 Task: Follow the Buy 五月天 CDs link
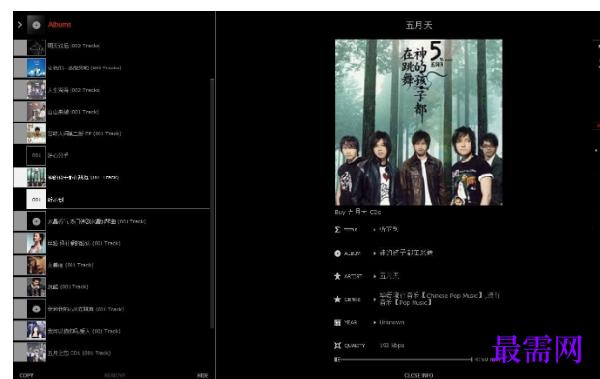tap(357, 212)
